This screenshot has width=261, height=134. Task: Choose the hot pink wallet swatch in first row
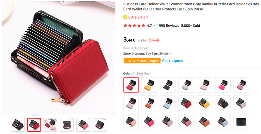coord(223,85)
